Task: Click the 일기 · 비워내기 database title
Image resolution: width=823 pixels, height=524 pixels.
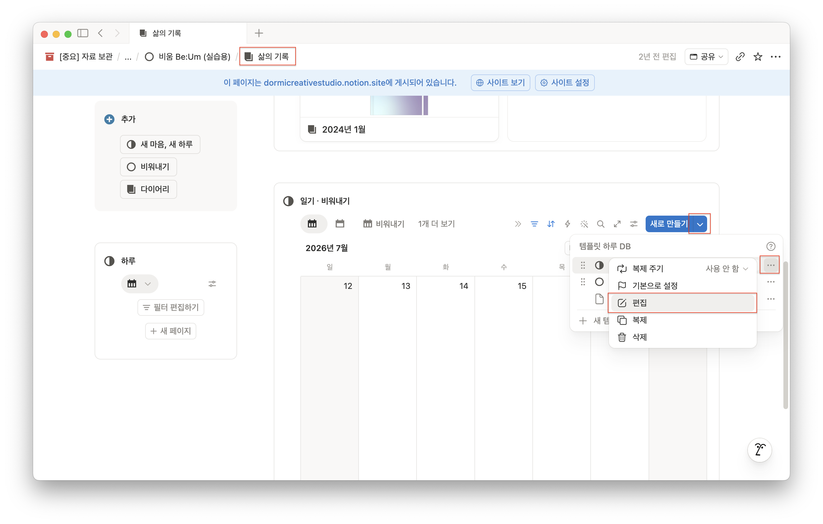Action: [x=325, y=201]
